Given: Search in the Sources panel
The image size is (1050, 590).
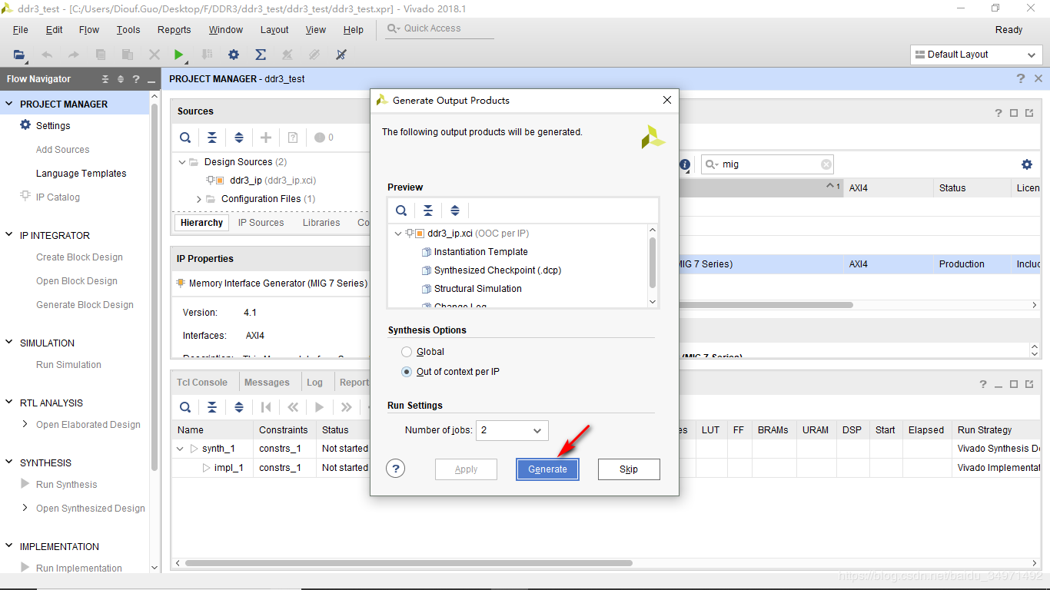Looking at the screenshot, I should tap(185, 138).
